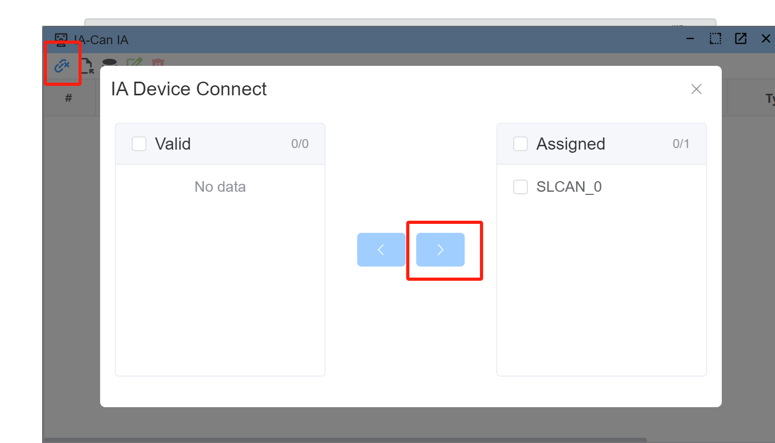Tick the Assigned select-all checkbox
Viewport: 775px width, 443px height.
521,144
